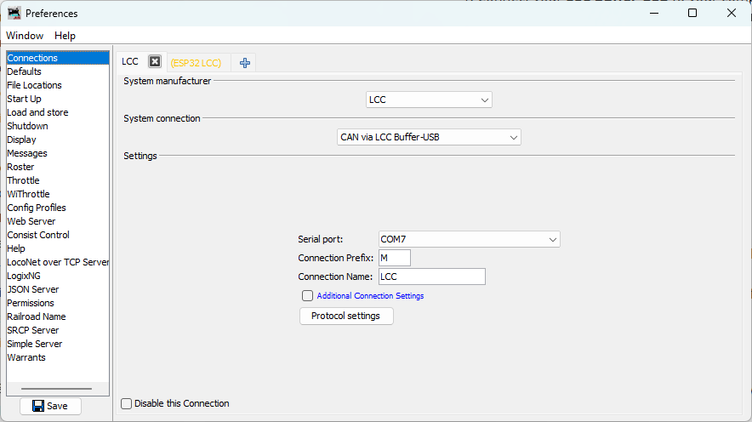752x422 pixels.
Task: Close the Preferences window
Action: [x=732, y=13]
